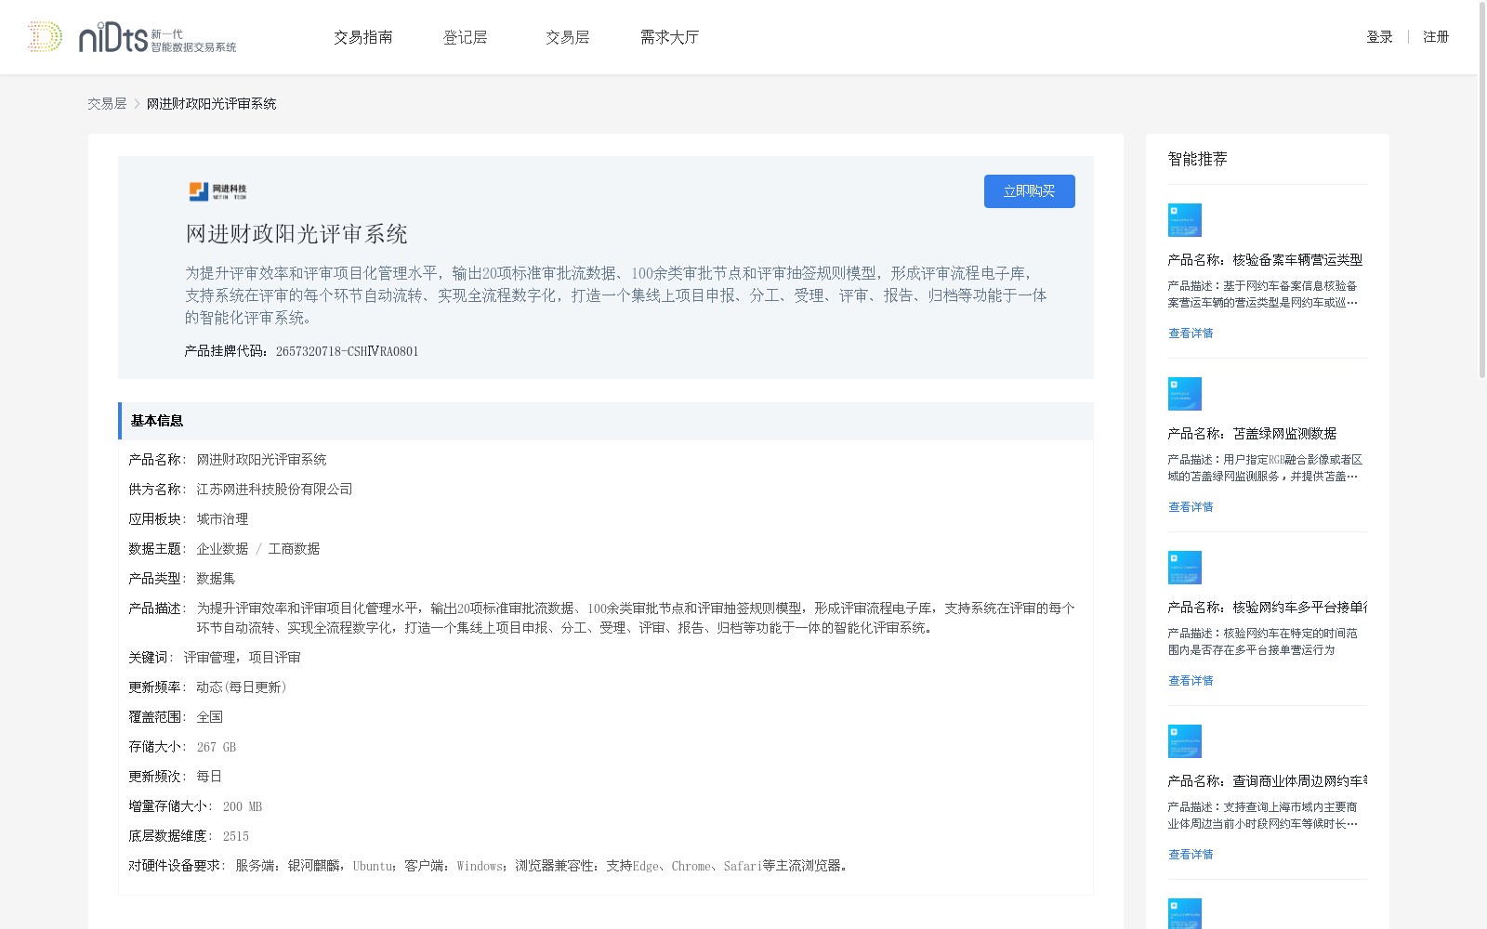The image size is (1487, 929).
Task: Click the 评审管理，项目评审 keywords value
Action: point(242,658)
